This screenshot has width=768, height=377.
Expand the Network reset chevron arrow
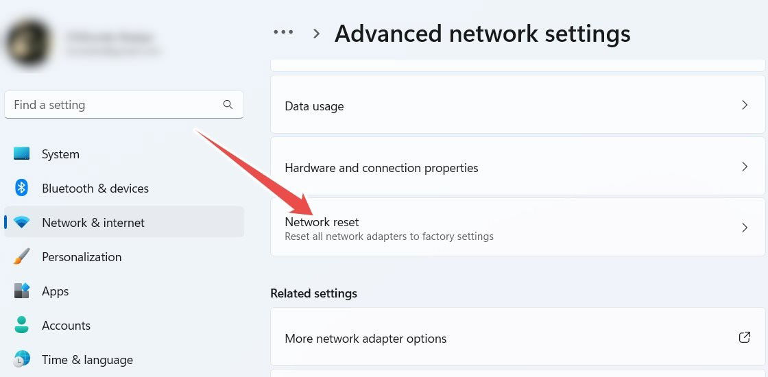pyautogui.click(x=745, y=227)
